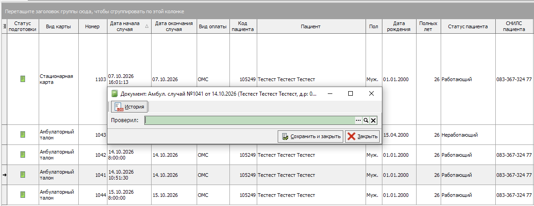This screenshot has height=206, width=534.
Task: Click Работающий in row 1044
Action: click(468, 195)
